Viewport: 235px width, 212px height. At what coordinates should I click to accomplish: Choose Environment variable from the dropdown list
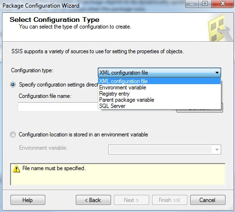159,87
